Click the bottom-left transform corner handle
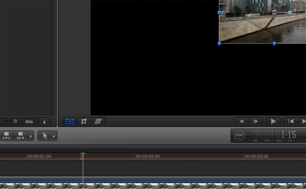Screen dimensions: 306x189 tap(219, 44)
